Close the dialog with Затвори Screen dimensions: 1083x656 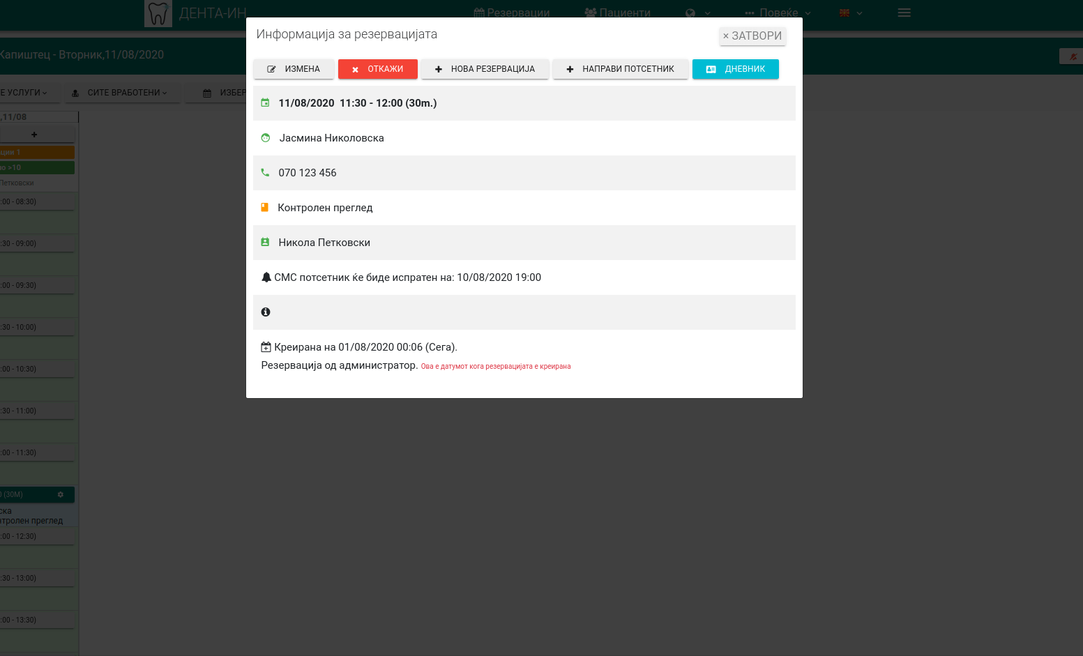(752, 36)
